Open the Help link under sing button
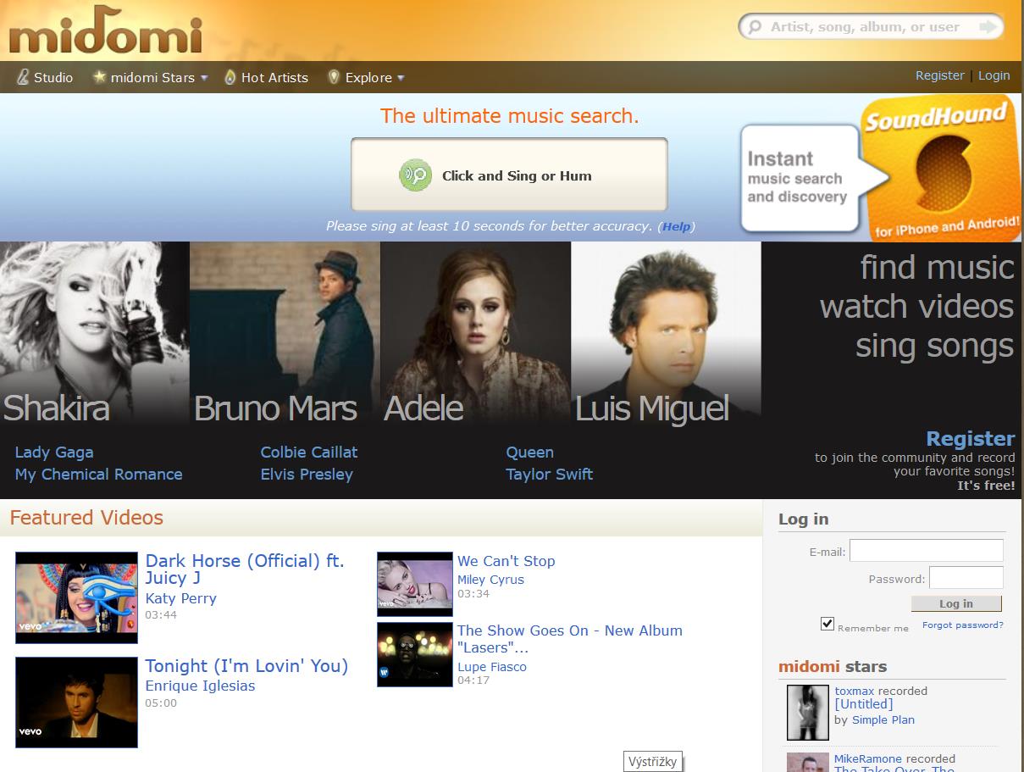 tap(676, 226)
